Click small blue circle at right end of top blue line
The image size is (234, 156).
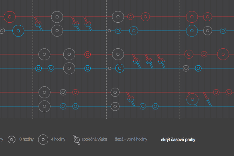223,31
